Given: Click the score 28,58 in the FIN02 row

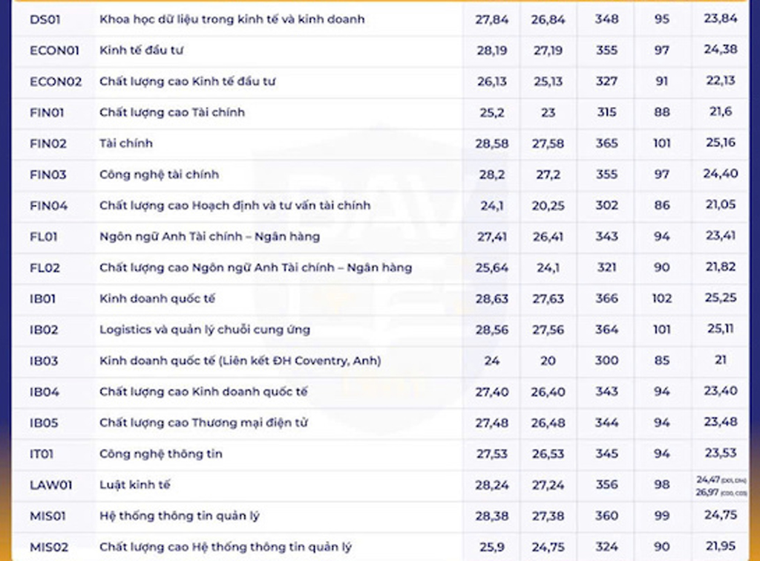Looking at the screenshot, I should tap(491, 143).
